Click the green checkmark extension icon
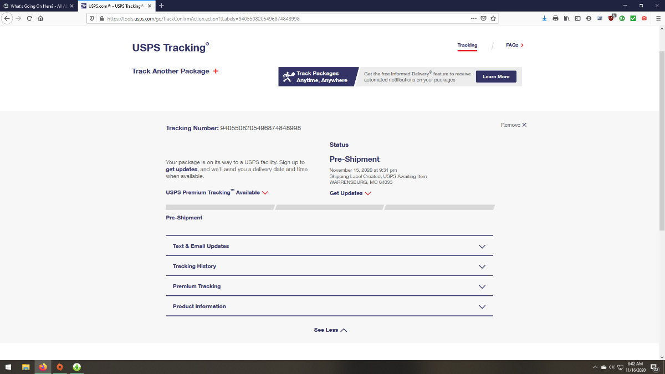This screenshot has width=665, height=374. pos(633,18)
